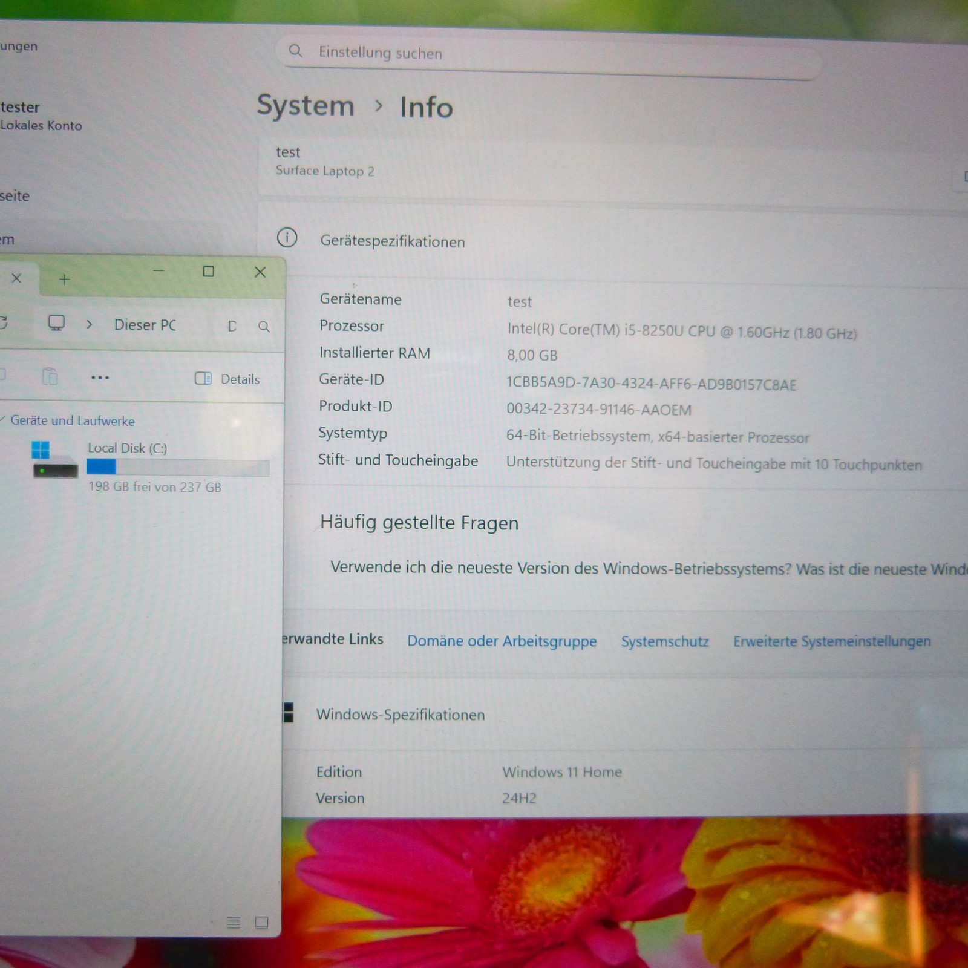Open new tab in File Explorer
Image resolution: width=968 pixels, height=968 pixels.
pyautogui.click(x=65, y=279)
